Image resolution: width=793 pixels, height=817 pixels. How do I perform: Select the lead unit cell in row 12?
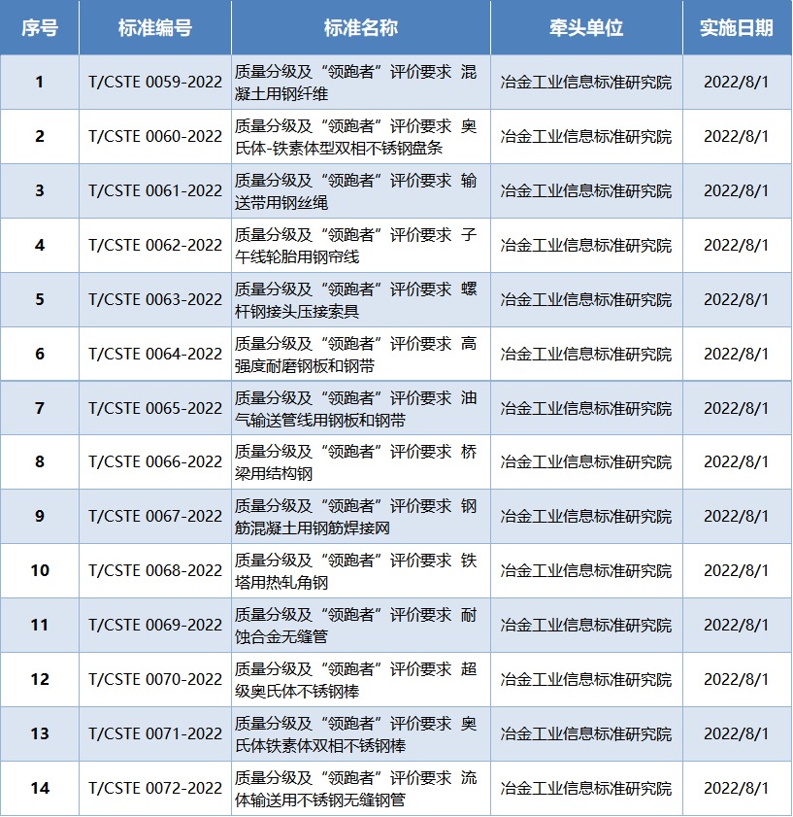click(x=586, y=680)
